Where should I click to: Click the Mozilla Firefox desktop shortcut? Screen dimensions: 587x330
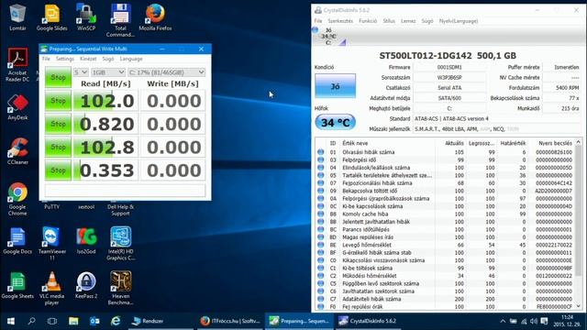[x=155, y=16]
